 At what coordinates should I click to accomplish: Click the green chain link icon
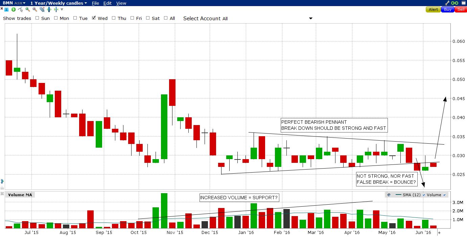(x=454, y=3)
